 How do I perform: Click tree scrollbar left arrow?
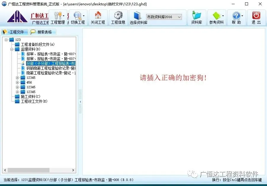(5, 170)
